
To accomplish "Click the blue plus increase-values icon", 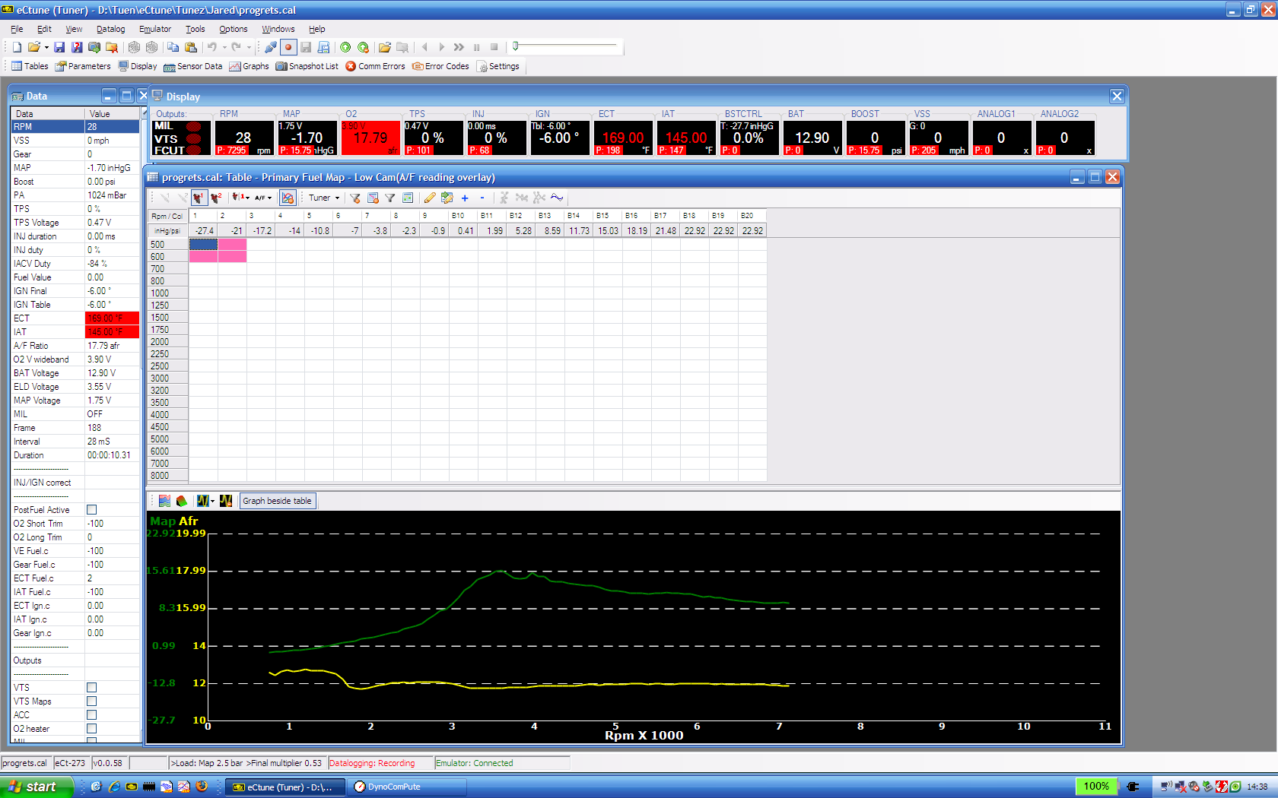I will click(465, 198).
